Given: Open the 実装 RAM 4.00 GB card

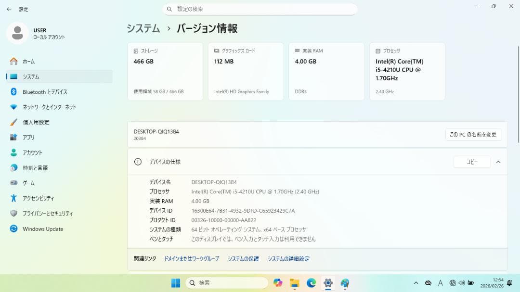Looking at the screenshot, I should click(x=326, y=71).
